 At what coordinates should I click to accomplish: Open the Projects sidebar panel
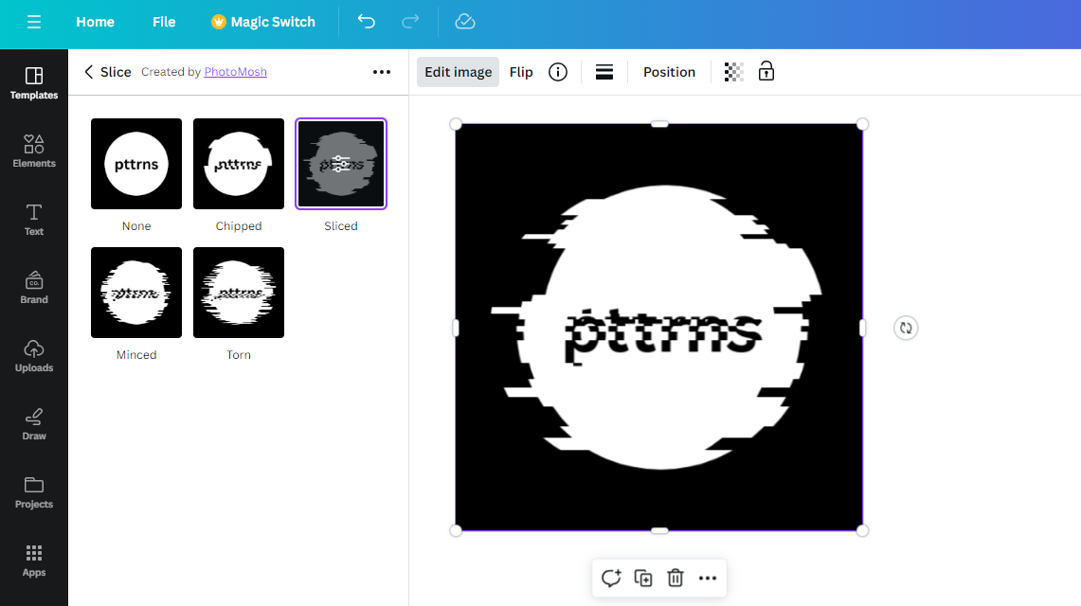(x=34, y=492)
